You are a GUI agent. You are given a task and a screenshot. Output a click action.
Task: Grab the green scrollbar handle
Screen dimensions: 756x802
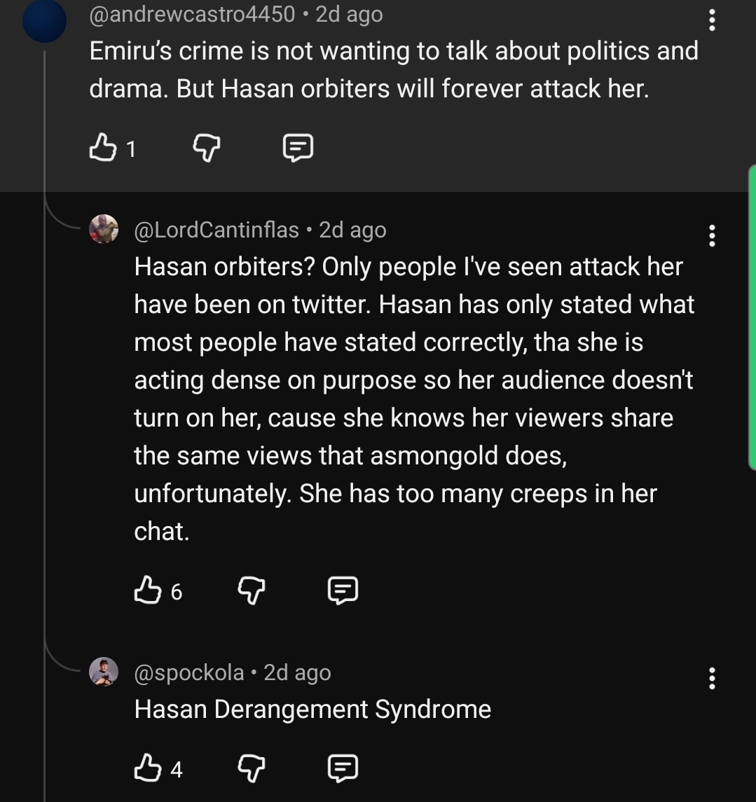pyautogui.click(x=752, y=317)
